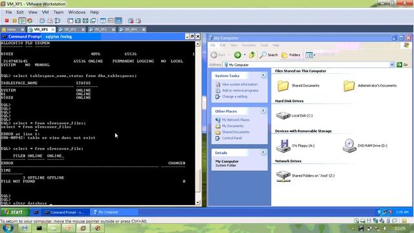Open My Network Places link
The width and height of the screenshot is (414, 233).
tap(235, 120)
